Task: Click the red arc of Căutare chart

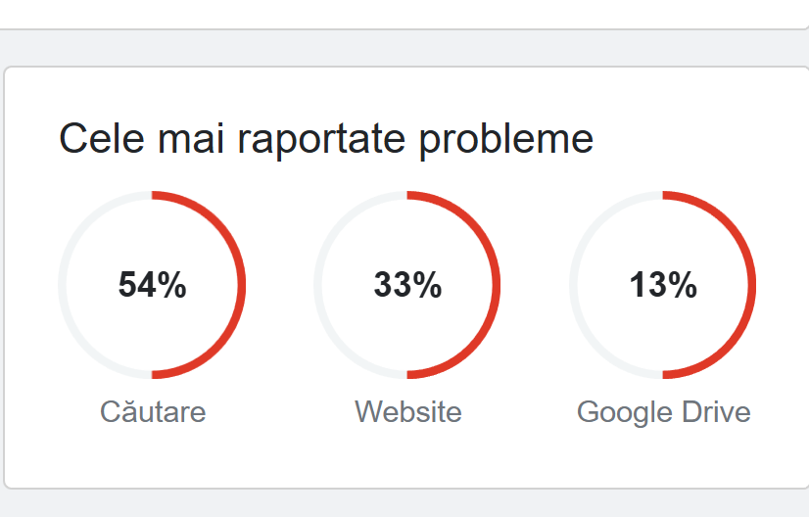Action: point(242,285)
